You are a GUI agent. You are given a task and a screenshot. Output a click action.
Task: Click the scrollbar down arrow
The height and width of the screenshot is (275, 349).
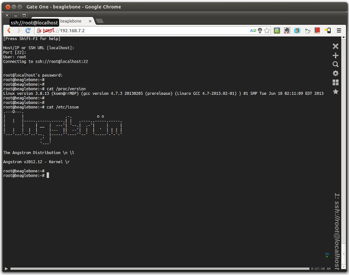[x=343, y=267]
